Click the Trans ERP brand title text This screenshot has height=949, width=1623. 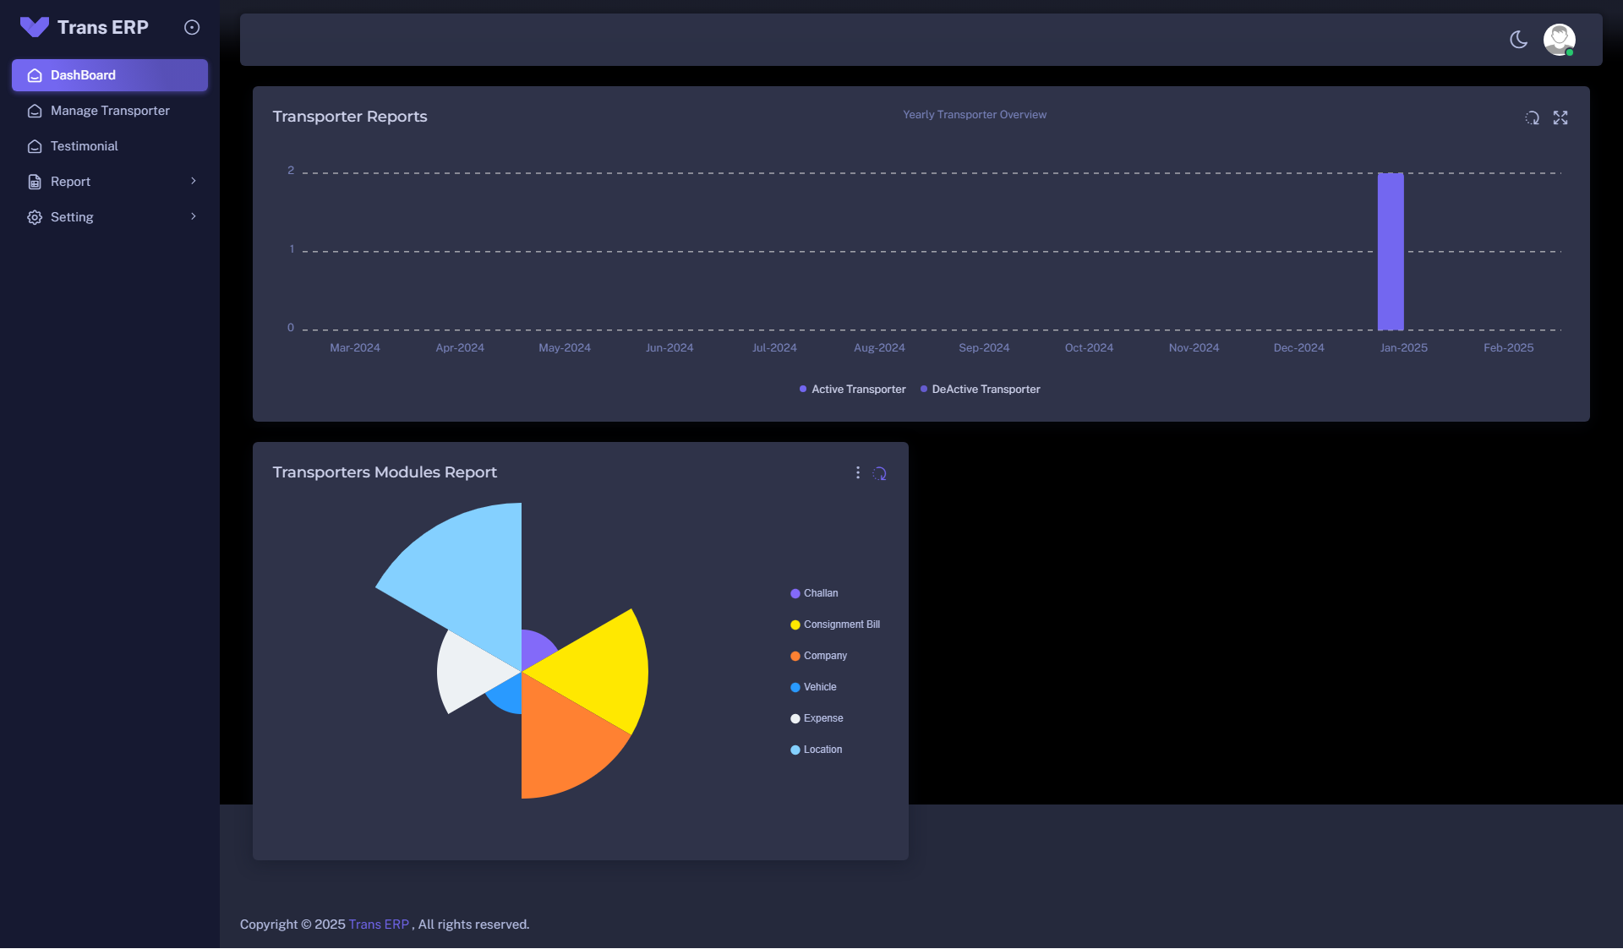[x=103, y=27]
